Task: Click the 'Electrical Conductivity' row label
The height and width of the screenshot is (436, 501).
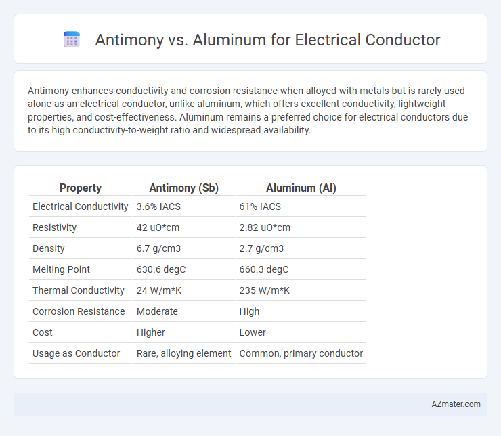Action: click(80, 206)
